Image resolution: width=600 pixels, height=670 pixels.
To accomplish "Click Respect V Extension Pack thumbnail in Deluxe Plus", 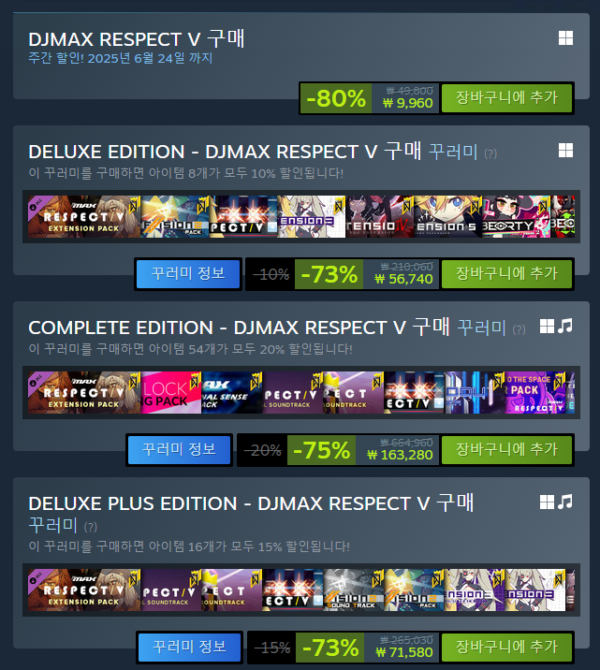I will pyautogui.click(x=83, y=590).
